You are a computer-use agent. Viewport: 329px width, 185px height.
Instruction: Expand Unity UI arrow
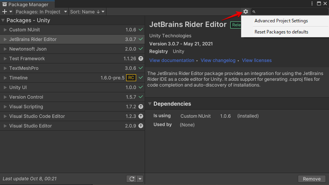click(5, 87)
